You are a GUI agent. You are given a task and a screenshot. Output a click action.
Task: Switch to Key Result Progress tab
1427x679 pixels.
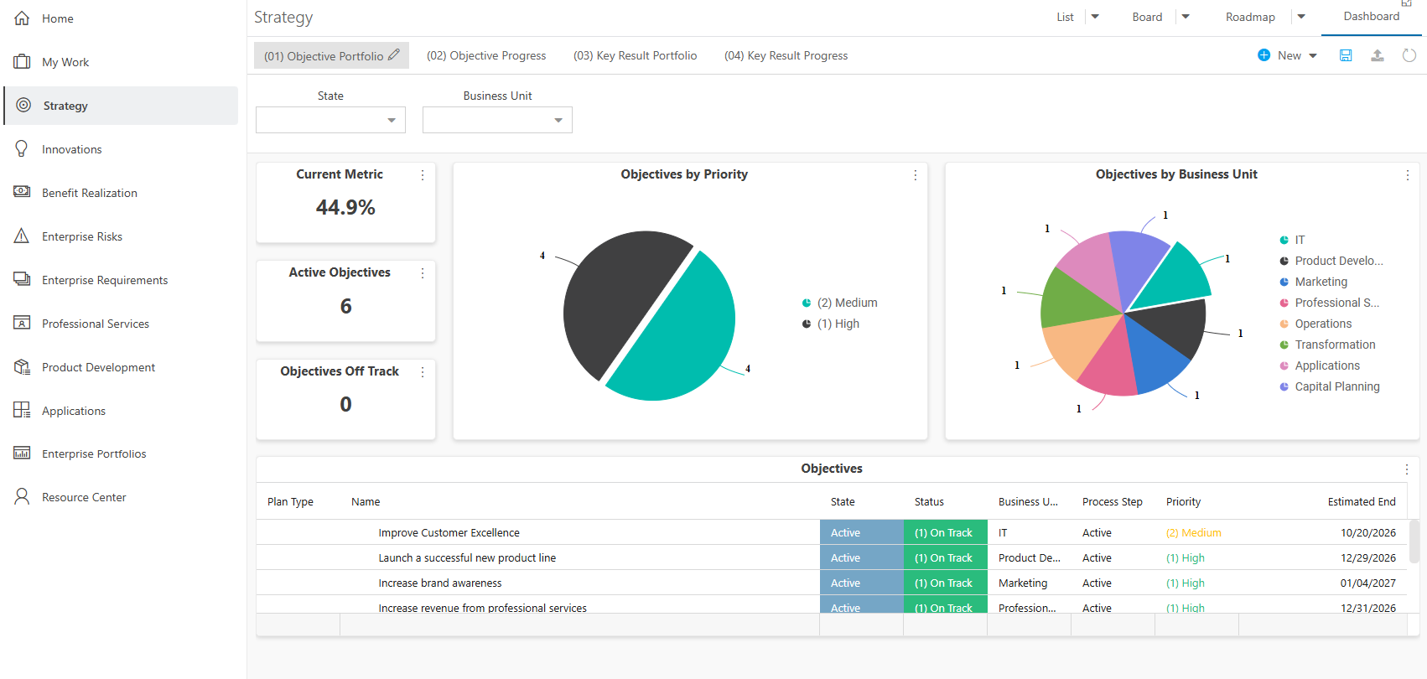[x=786, y=55]
